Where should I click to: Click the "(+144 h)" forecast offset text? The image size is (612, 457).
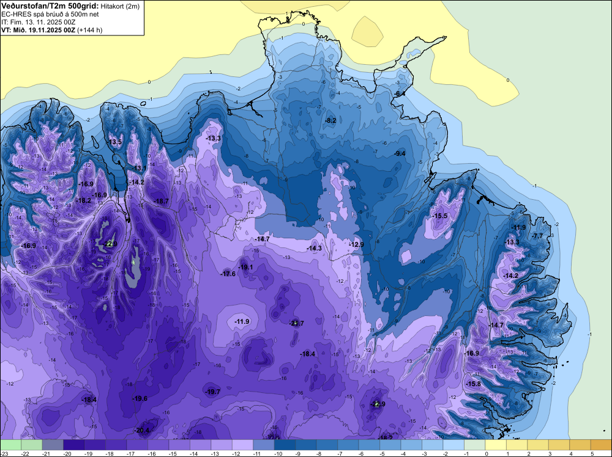click(90, 30)
